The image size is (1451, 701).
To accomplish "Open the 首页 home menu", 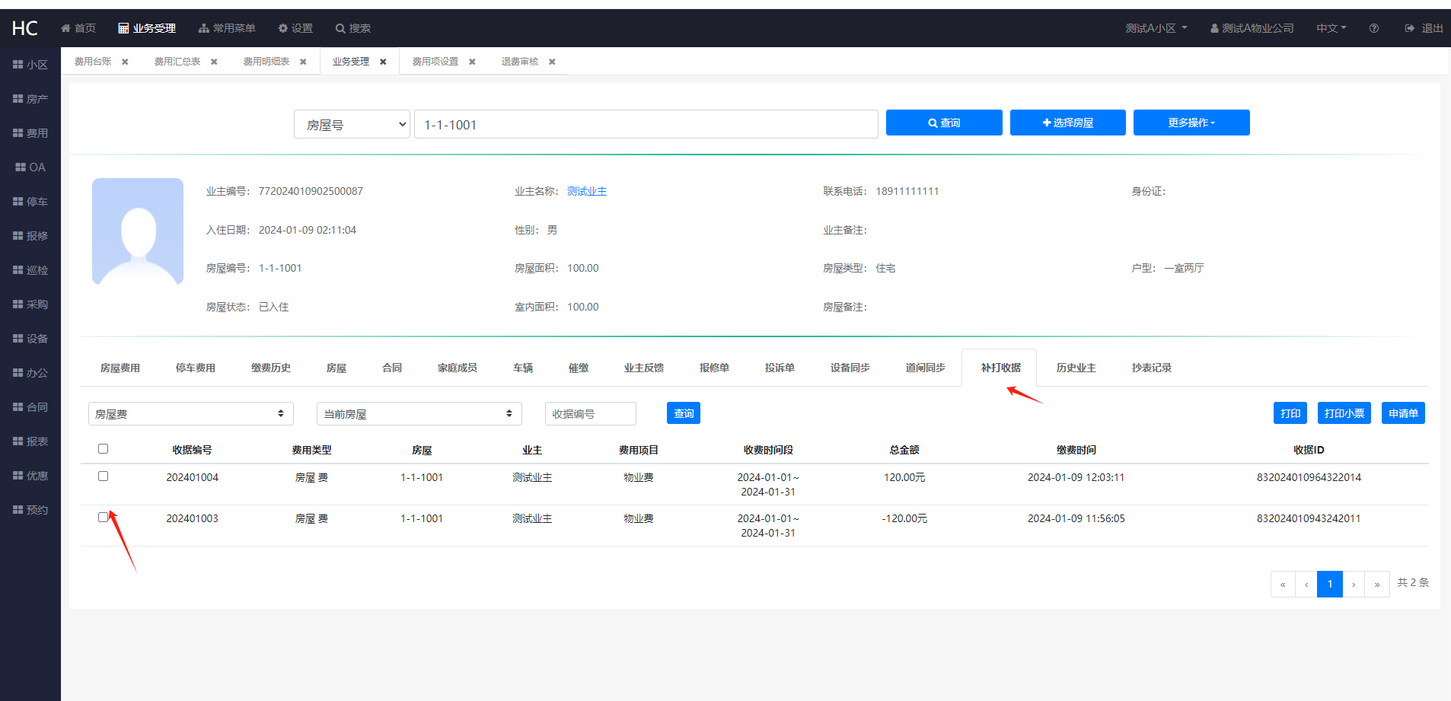I will [x=78, y=28].
